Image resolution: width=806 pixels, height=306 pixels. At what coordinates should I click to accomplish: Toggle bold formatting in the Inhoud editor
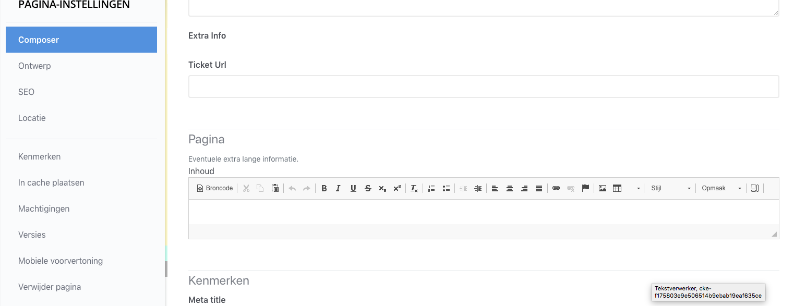(324, 188)
